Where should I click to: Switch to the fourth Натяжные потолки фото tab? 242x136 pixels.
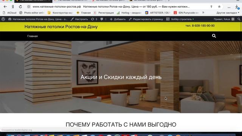(x=147, y=1)
